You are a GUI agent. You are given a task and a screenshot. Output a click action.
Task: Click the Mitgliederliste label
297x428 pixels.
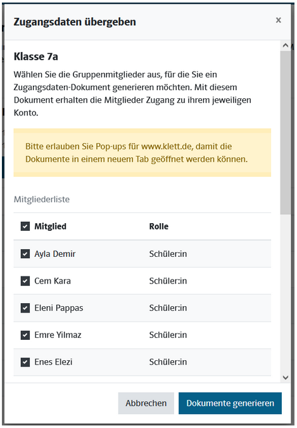coord(42,199)
